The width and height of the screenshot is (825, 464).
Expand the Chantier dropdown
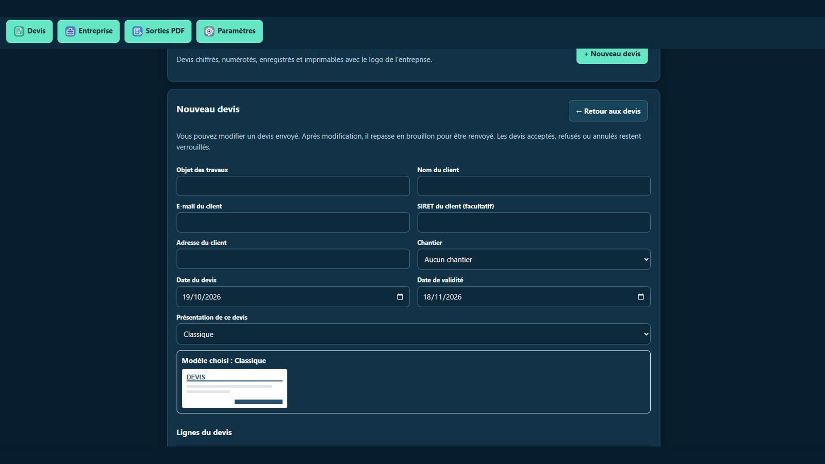pyautogui.click(x=534, y=259)
